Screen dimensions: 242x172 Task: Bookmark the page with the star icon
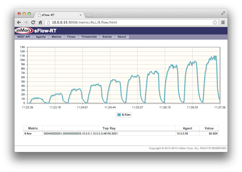[215, 22]
